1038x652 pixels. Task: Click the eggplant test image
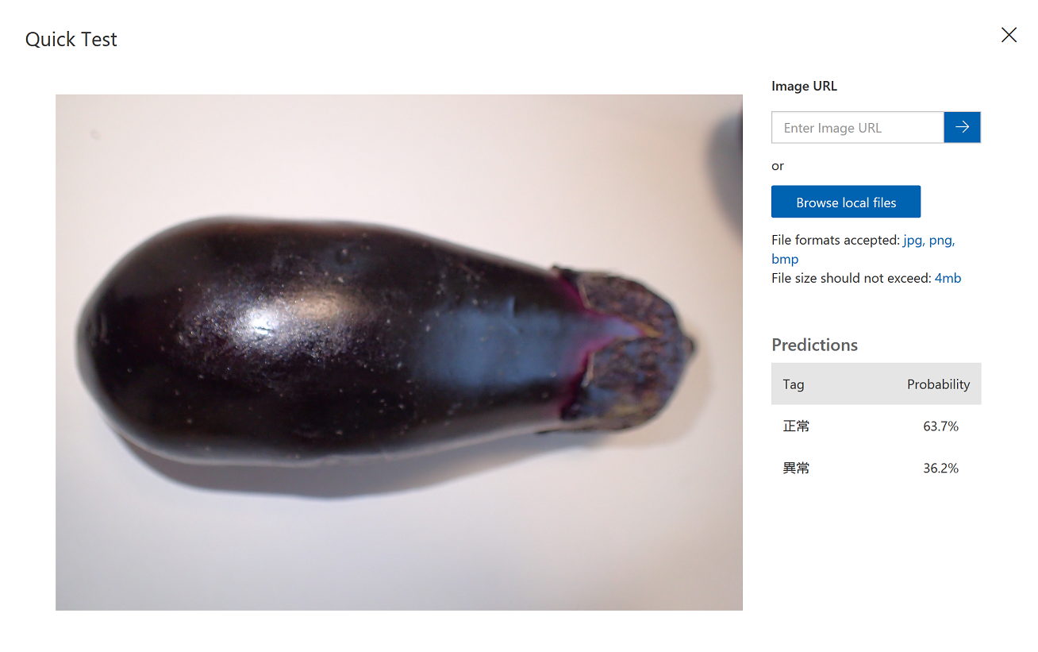click(399, 353)
